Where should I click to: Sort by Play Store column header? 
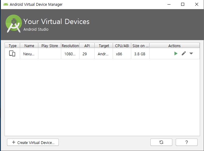point(50,46)
